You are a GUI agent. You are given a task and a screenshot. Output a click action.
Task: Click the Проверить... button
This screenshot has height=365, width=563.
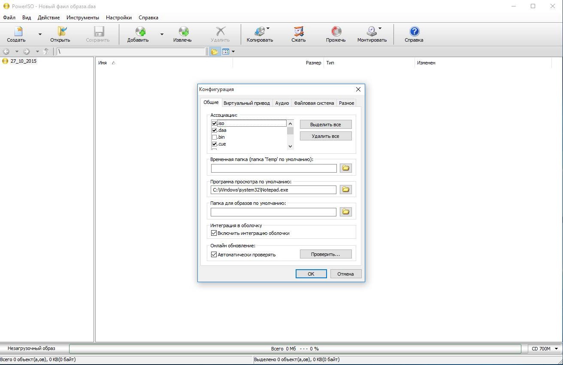click(x=326, y=254)
